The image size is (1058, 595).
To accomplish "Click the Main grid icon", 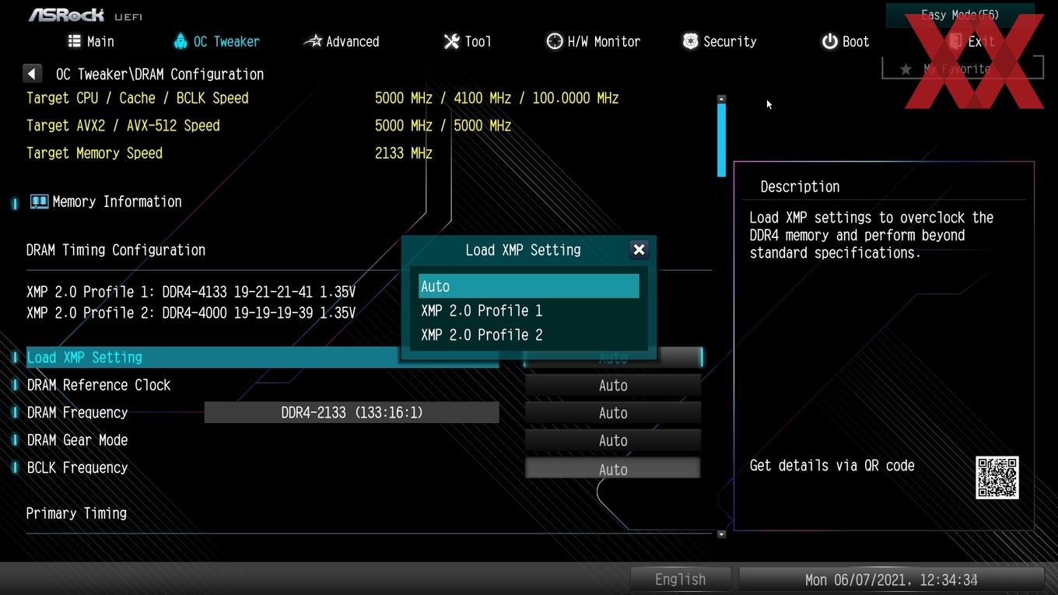I will [75, 41].
